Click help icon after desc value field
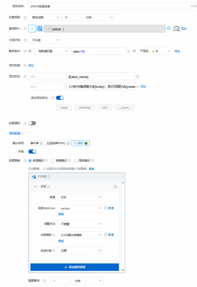 point(138,87)
